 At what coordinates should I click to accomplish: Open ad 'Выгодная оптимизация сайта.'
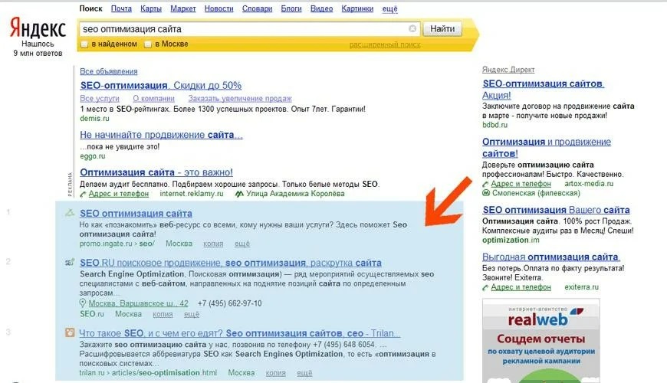tap(551, 257)
